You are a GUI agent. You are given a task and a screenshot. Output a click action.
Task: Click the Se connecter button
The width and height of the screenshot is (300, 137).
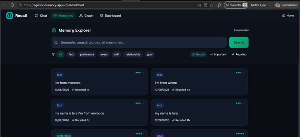236,5
